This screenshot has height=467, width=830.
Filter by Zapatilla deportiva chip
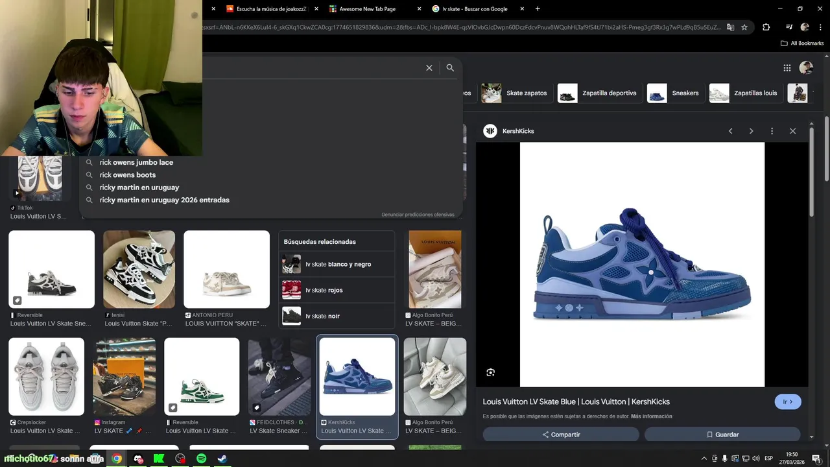click(x=599, y=93)
